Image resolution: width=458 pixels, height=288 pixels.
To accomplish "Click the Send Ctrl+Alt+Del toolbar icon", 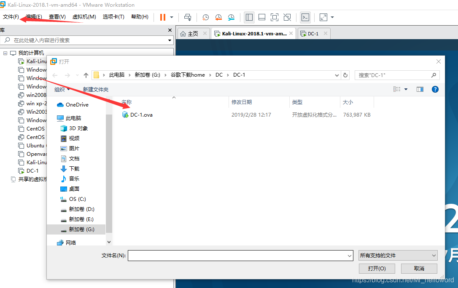I will pyautogui.click(x=188, y=17).
